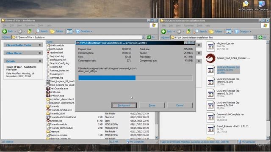Image resolution: width=271 pixels, height=152 pixels.
Task: Select UA Grand Release 7z.001 file icon
Action: pos(210,70)
